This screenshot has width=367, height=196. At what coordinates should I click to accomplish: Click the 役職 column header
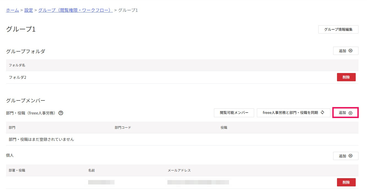click(x=224, y=128)
